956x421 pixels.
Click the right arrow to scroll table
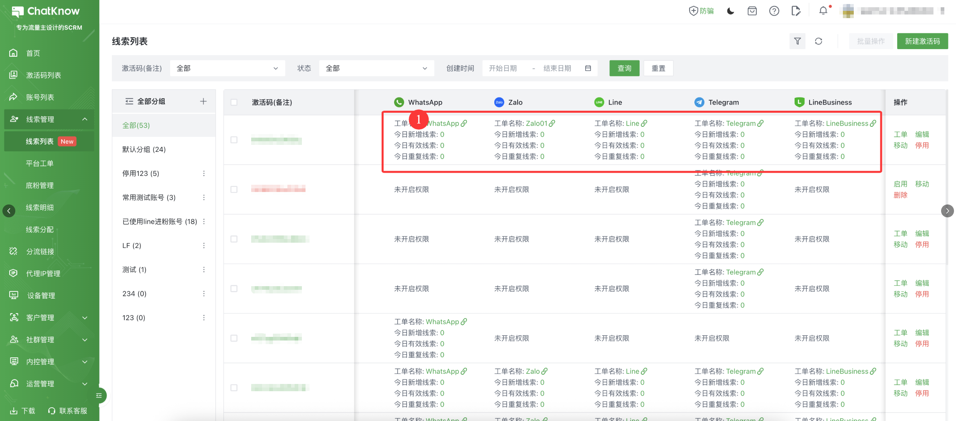coord(947,211)
